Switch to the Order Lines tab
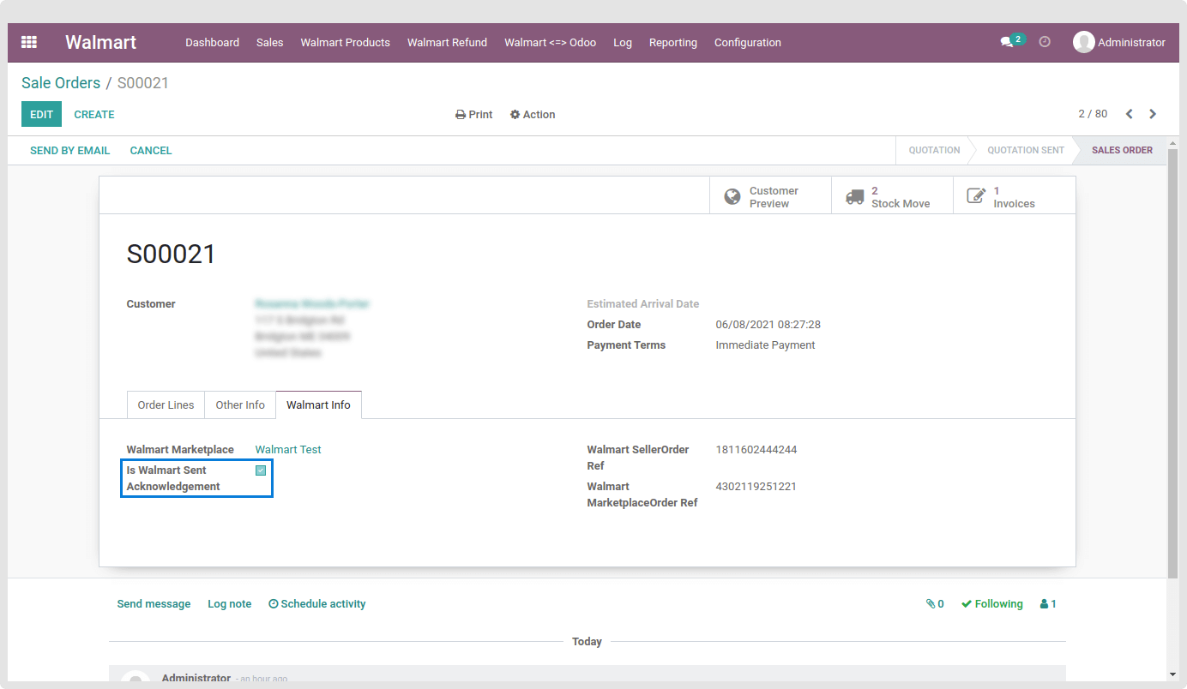Screen dimensions: 1187x689 [166, 405]
